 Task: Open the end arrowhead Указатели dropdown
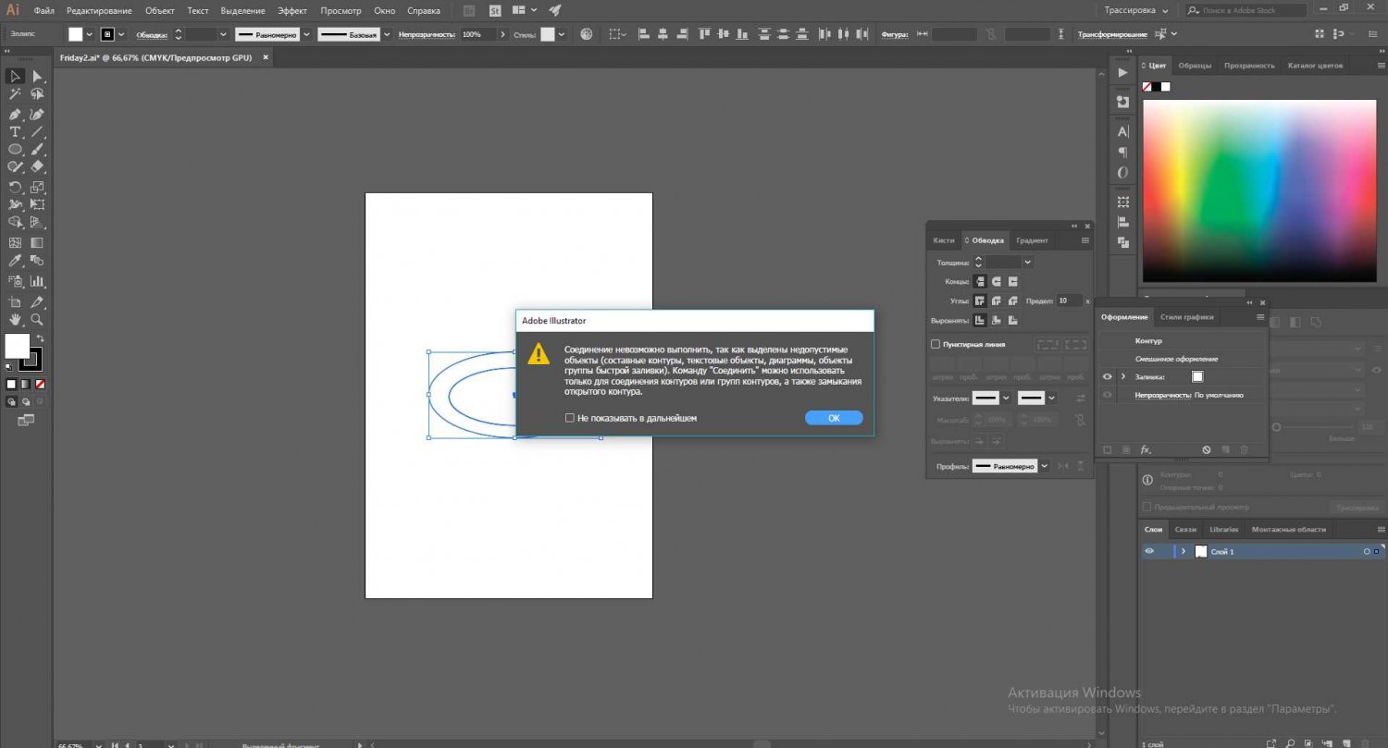pos(1050,398)
